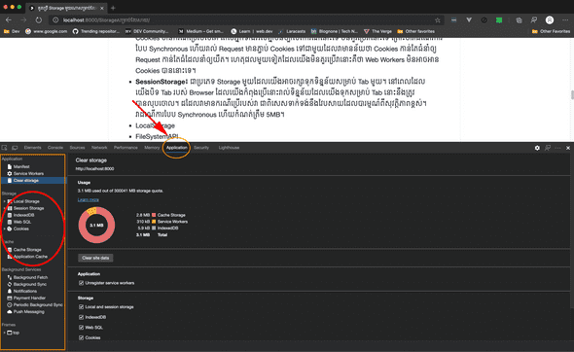Open a new browser tab with plus

click(x=113, y=8)
